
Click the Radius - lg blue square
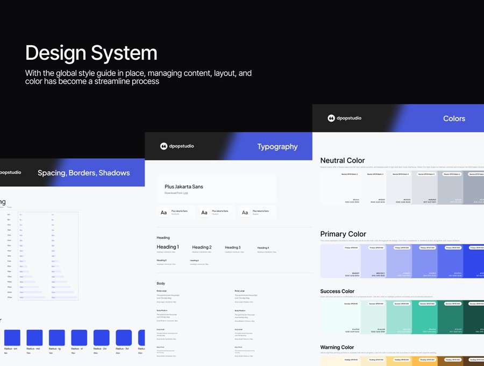[x=57, y=338]
